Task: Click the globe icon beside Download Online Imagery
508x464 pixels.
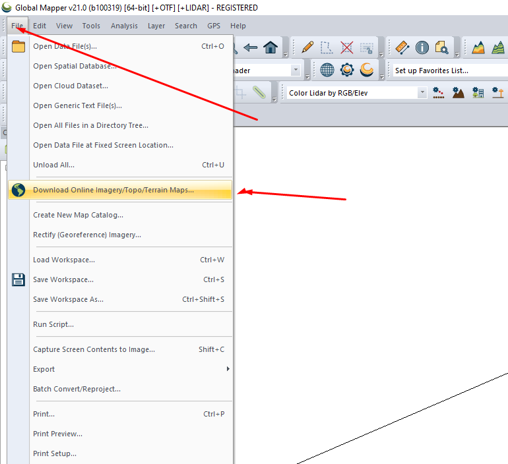Action: pos(18,190)
